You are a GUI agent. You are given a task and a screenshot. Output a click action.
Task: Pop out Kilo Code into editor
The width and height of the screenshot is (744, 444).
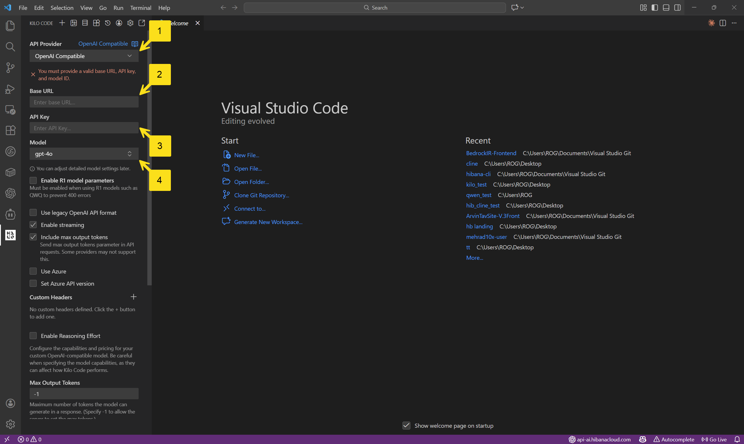pos(142,23)
